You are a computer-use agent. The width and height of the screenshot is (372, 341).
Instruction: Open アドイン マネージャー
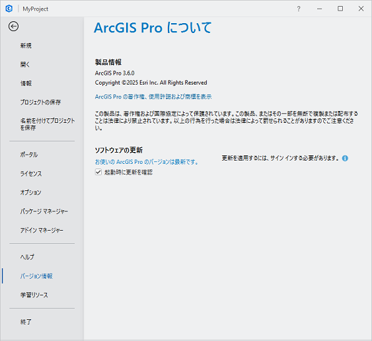click(x=42, y=230)
